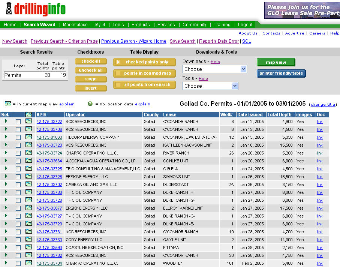Click map icon for permit 42-175-33729
340x270 pixels.
tap(28, 223)
